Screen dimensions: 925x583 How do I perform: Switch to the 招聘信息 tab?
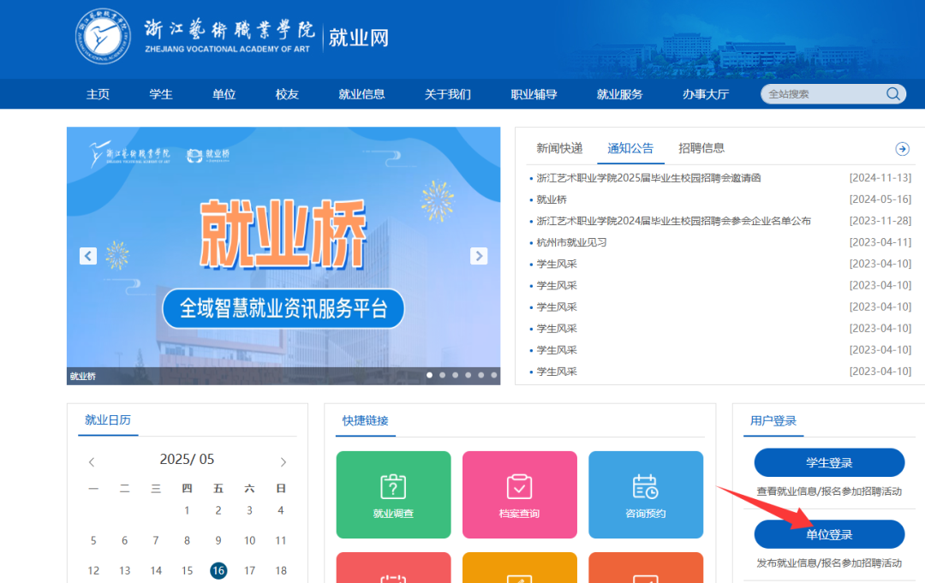point(701,148)
